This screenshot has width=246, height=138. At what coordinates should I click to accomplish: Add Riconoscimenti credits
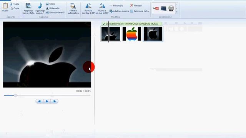(x=55, y=12)
